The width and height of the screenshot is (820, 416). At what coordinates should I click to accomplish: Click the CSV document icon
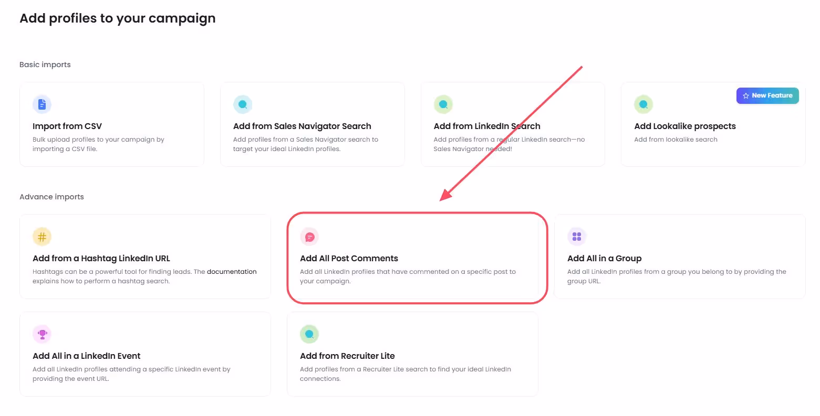click(42, 104)
